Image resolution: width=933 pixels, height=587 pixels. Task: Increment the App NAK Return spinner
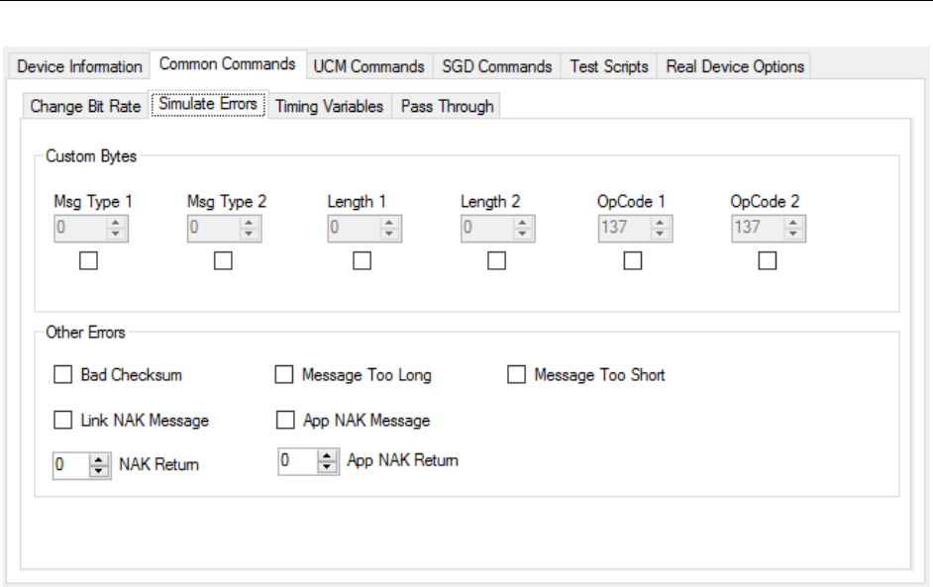[326, 455]
